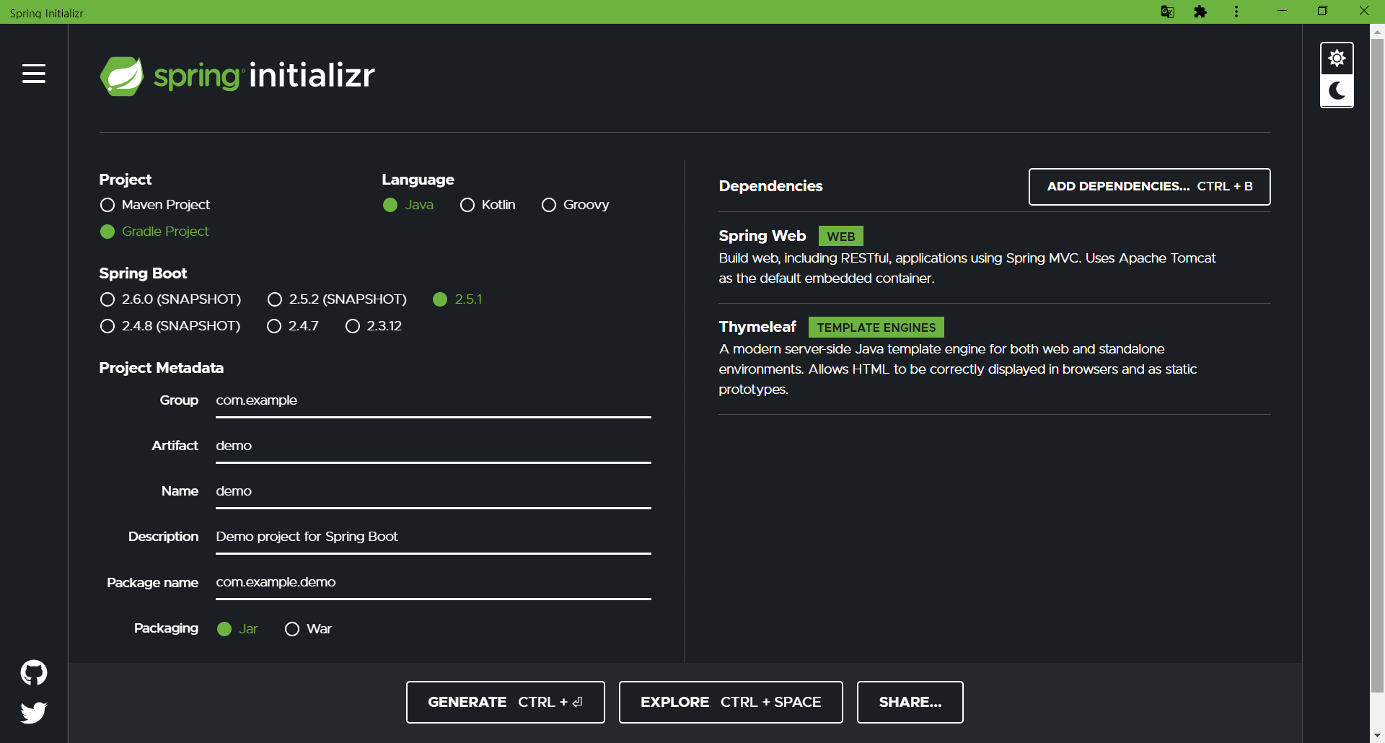Image resolution: width=1385 pixels, height=743 pixels.
Task: Select Spring Boot 2.6.0 (SNAPSHOT)
Action: (x=170, y=299)
